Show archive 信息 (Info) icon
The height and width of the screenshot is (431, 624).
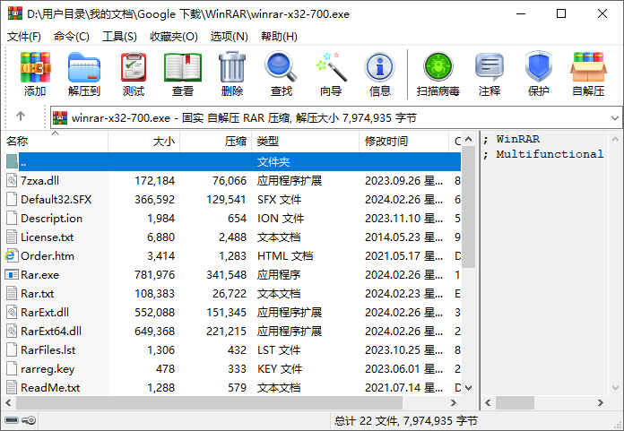click(380, 67)
